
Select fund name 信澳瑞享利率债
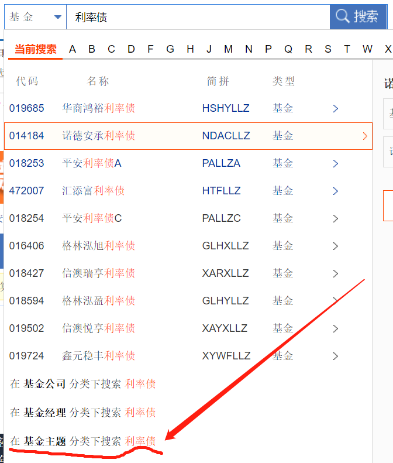click(99, 273)
